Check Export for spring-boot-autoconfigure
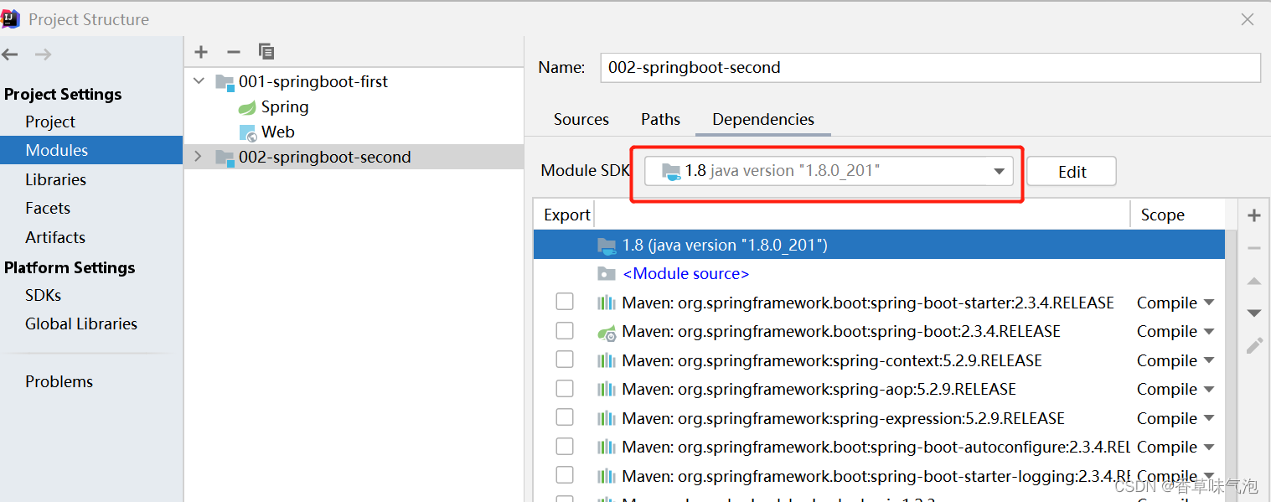Viewport: 1271px width, 502px height. pos(565,447)
